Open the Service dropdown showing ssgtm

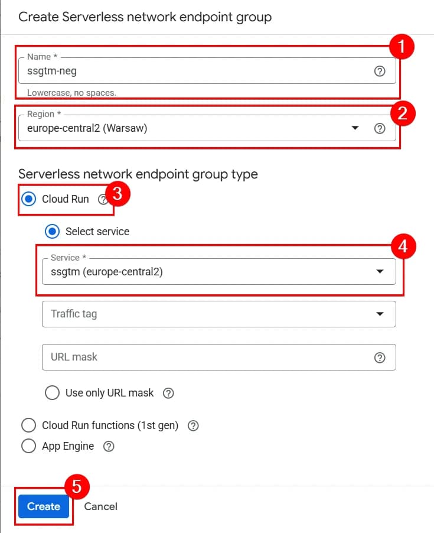[380, 271]
